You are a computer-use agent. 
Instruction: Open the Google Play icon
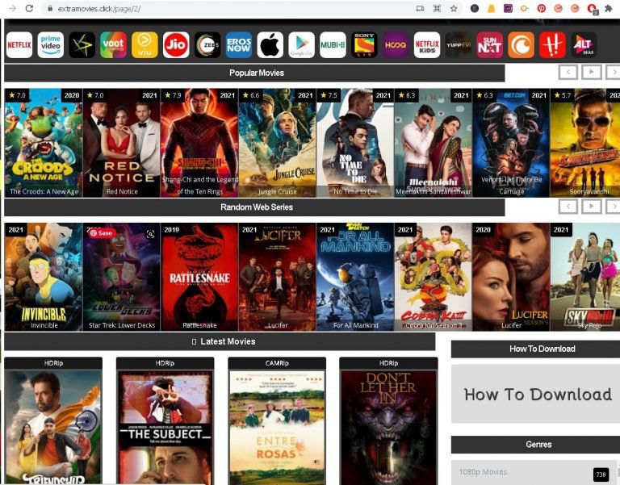point(302,45)
